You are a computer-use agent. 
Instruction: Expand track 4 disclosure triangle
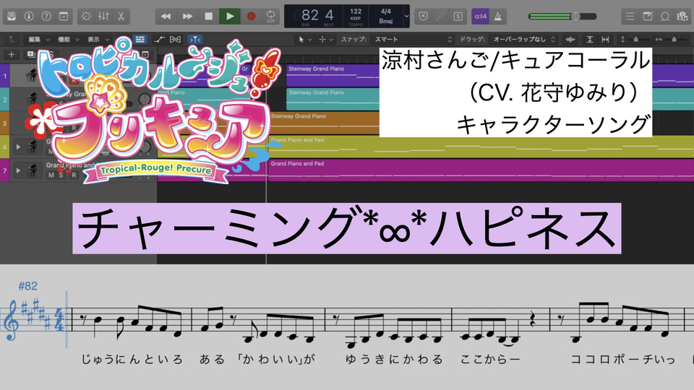coord(18,147)
